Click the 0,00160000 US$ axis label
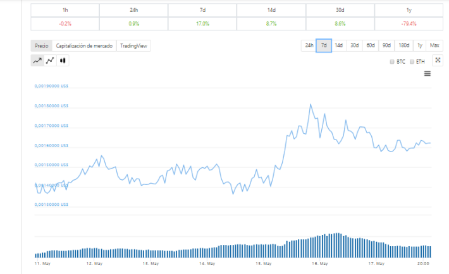The width and height of the screenshot is (449, 274). 52,146
